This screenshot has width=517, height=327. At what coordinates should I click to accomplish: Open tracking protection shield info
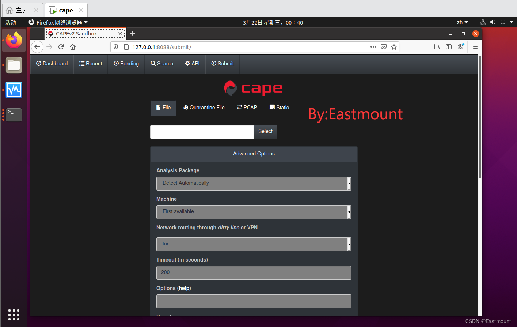[116, 47]
